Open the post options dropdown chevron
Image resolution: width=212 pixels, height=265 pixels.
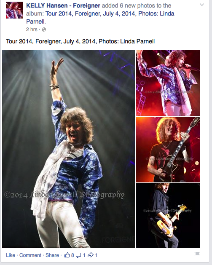pos(202,5)
